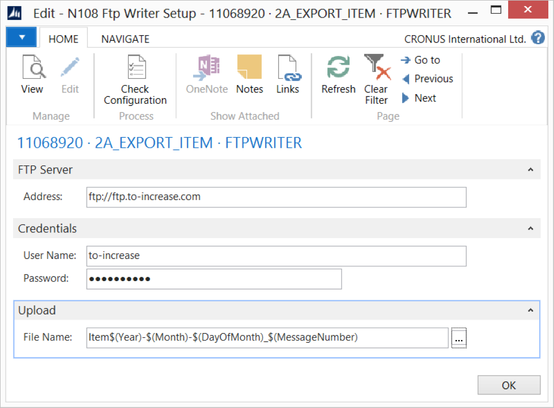Maximize the Ftp Writer Setup window
This screenshot has height=408, width=554.
point(496,10)
